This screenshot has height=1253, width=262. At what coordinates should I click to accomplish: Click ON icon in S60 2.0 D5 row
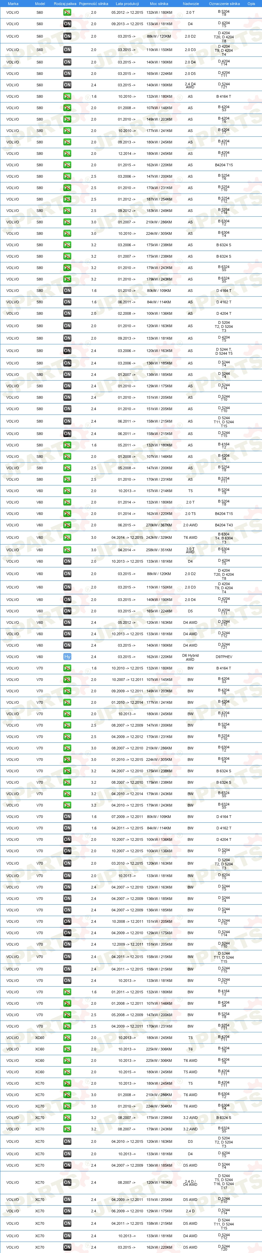click(67, 74)
